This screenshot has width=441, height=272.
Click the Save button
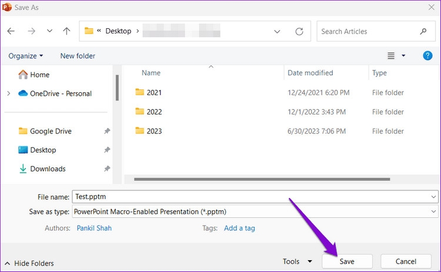tap(347, 261)
